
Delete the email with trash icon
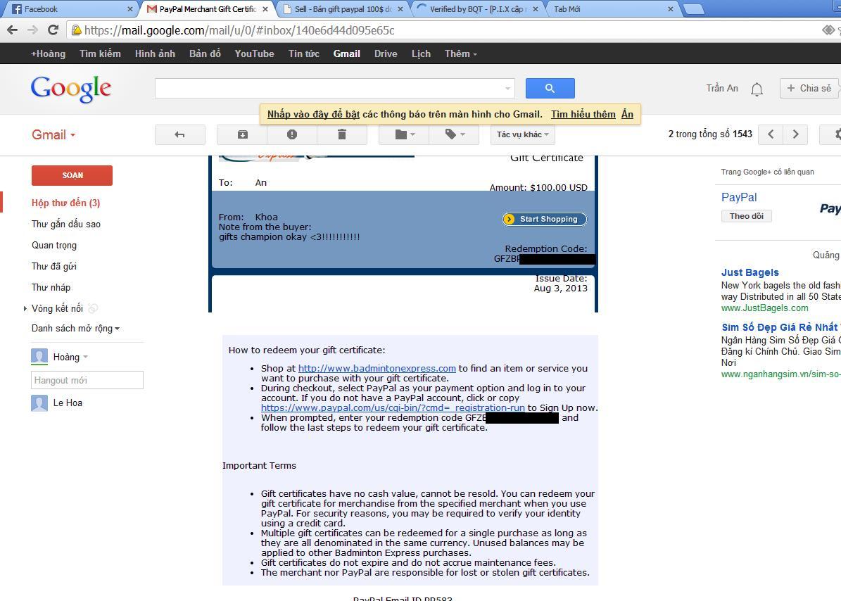(x=341, y=134)
